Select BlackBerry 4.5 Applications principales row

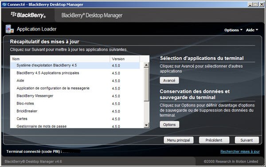[x=75, y=73]
